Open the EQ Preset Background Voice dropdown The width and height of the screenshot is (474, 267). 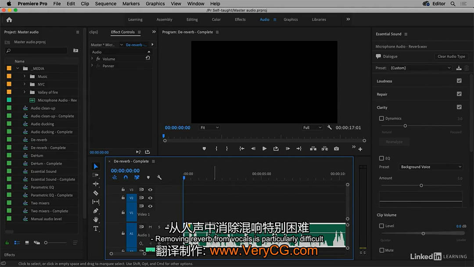click(431, 167)
